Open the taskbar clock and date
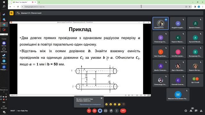 (x=4, y=107)
